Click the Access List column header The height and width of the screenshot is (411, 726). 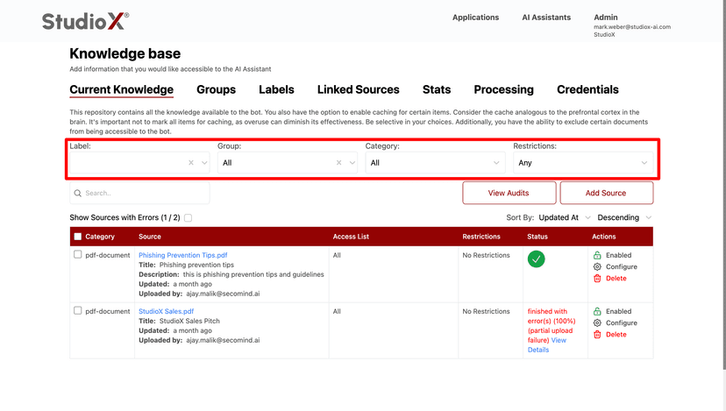pyautogui.click(x=351, y=237)
